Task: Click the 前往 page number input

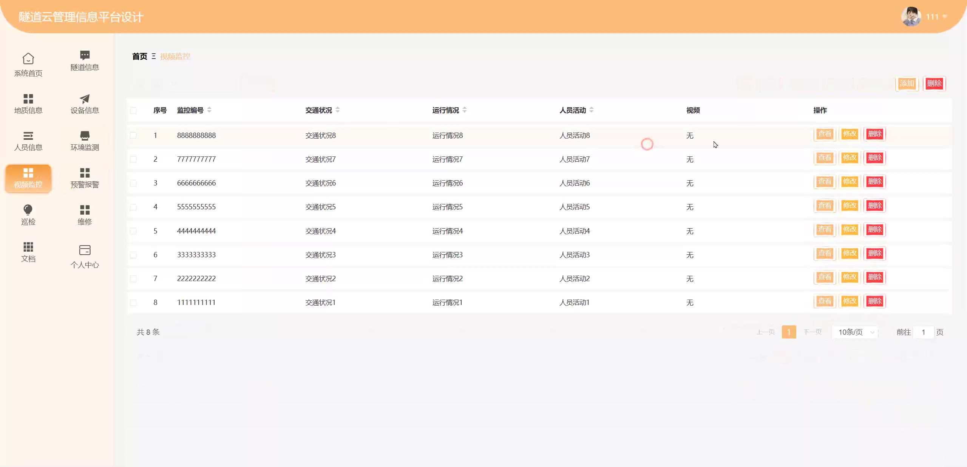Action: pos(923,332)
